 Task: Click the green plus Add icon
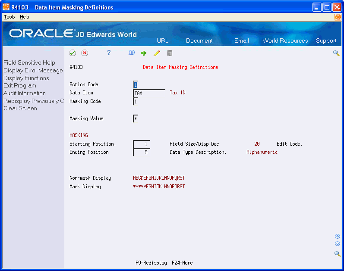pyautogui.click(x=144, y=53)
